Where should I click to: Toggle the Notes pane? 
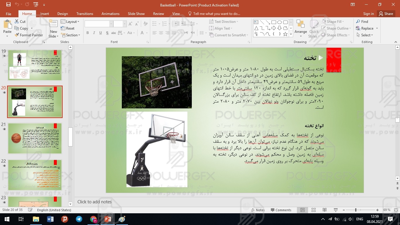coord(258,210)
